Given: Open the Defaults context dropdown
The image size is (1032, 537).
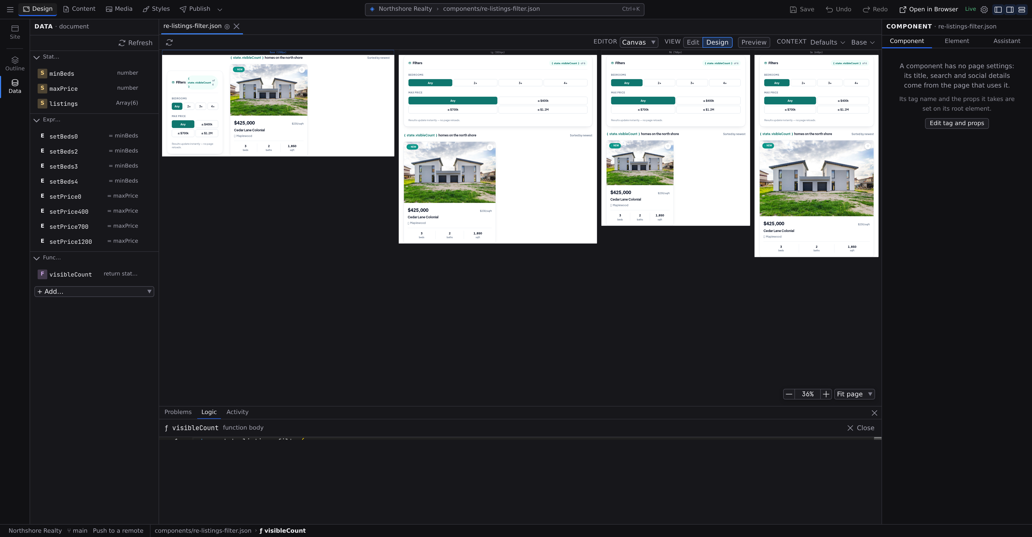Looking at the screenshot, I should 828,42.
